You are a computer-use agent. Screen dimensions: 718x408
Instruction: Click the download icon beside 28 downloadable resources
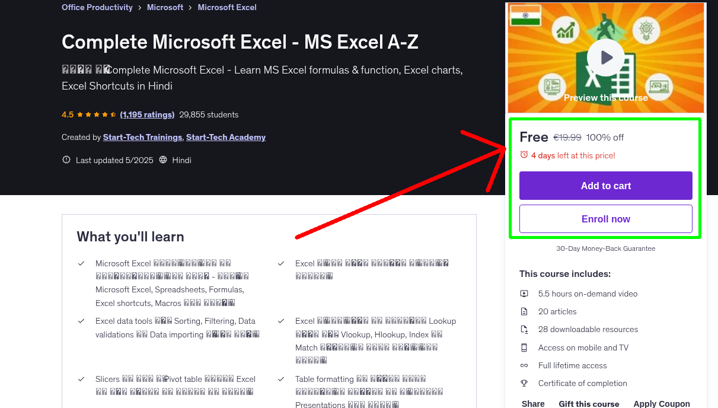point(524,329)
